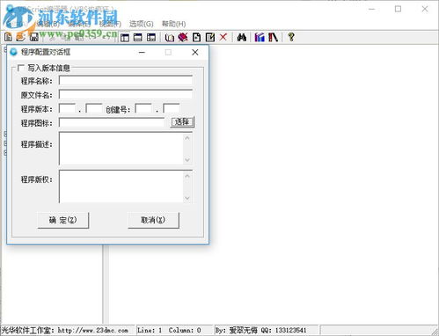The height and width of the screenshot is (336, 439).
Task: Click the open book toolbar icon
Action: [169, 38]
